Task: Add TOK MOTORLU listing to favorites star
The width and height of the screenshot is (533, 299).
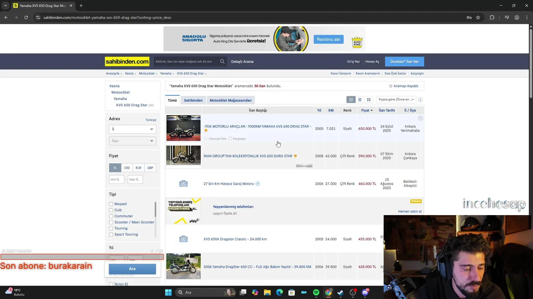Action: click(x=206, y=139)
